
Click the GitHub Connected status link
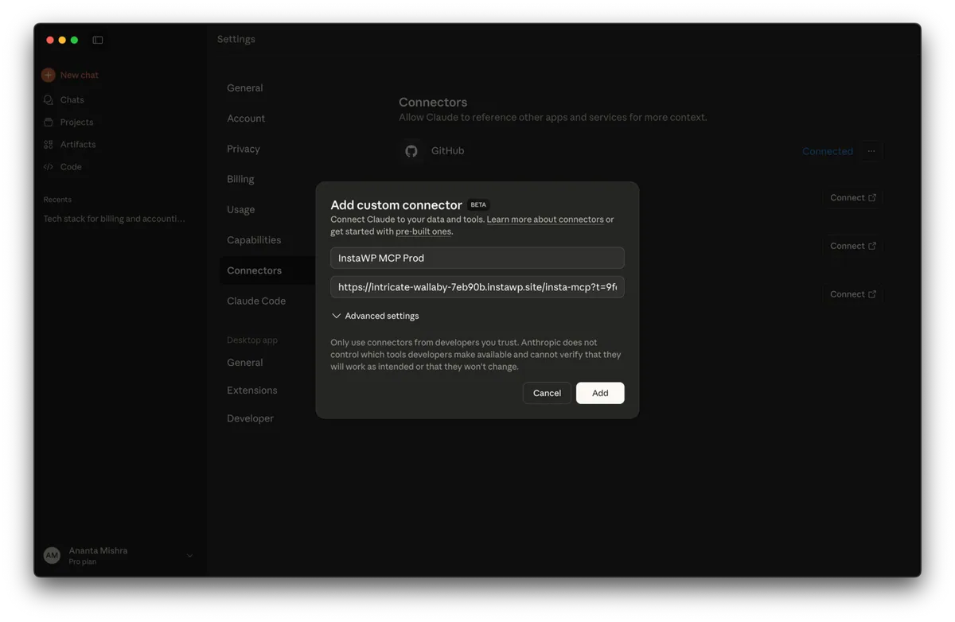tap(828, 151)
